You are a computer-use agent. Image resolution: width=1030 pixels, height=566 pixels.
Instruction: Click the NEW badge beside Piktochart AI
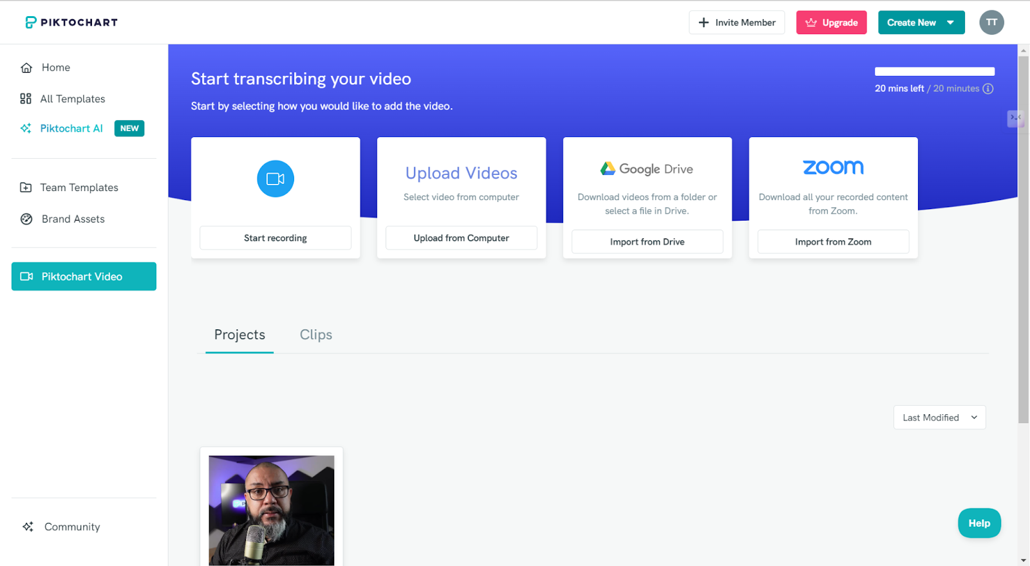[x=129, y=129]
